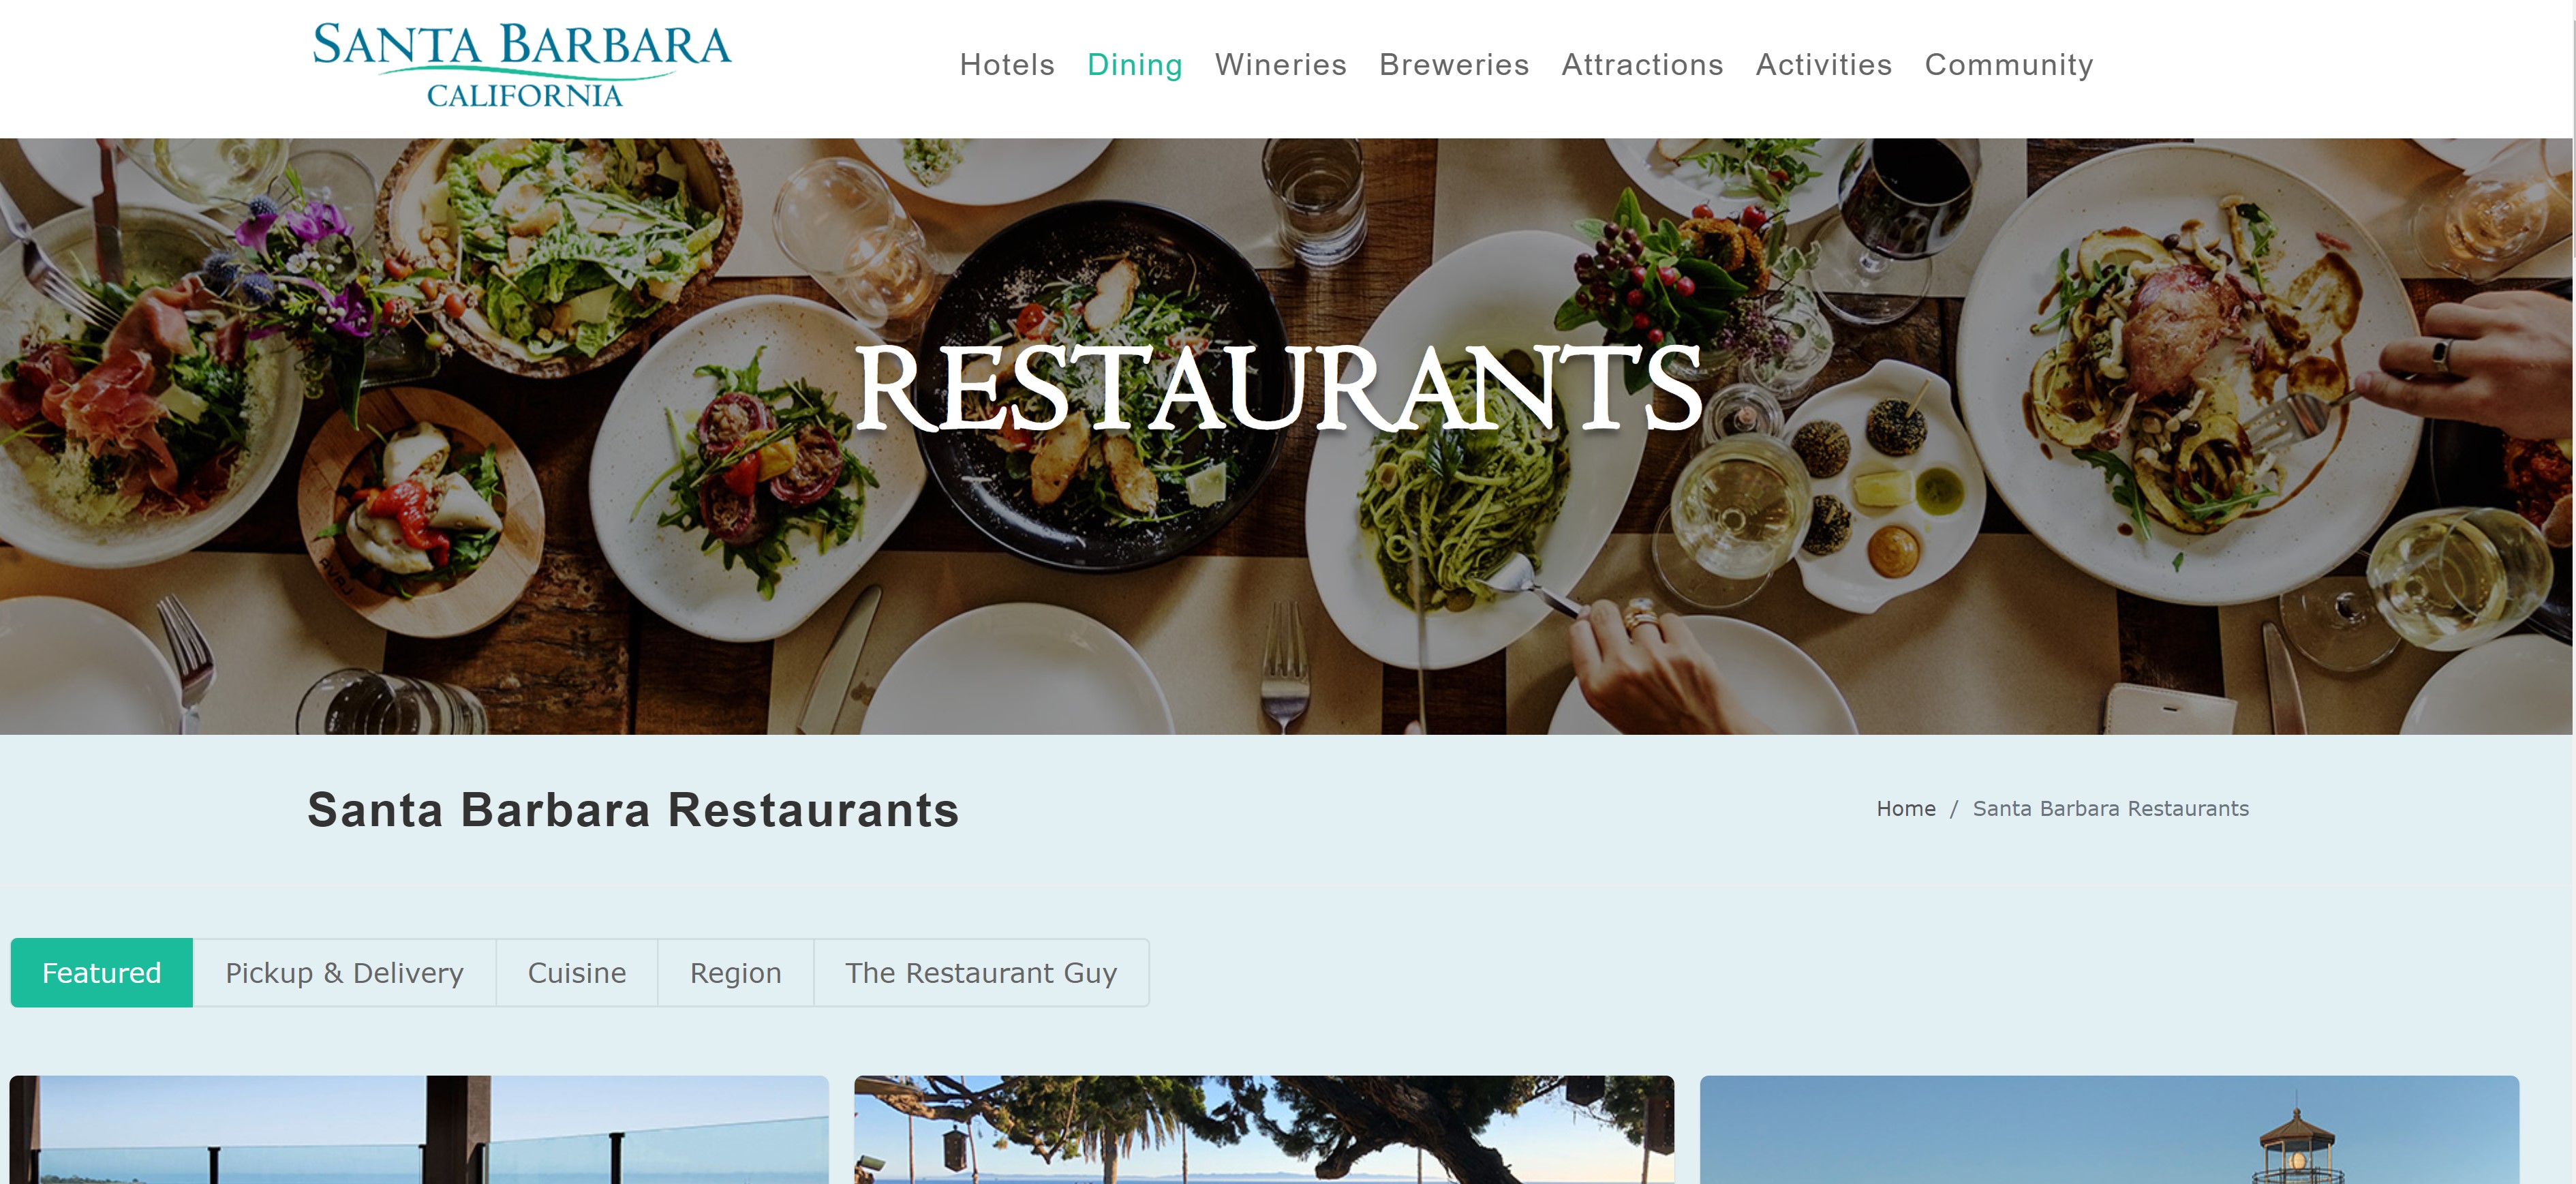Open the featured thumbnail with lighthouse
Image resolution: width=2576 pixels, height=1184 pixels.
(x=2109, y=1130)
